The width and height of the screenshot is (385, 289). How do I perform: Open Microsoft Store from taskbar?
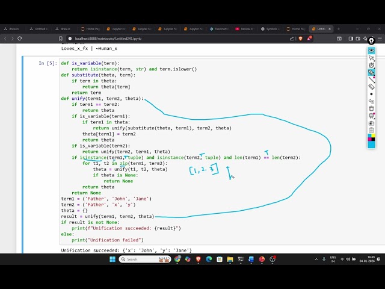pyautogui.click(x=220, y=259)
